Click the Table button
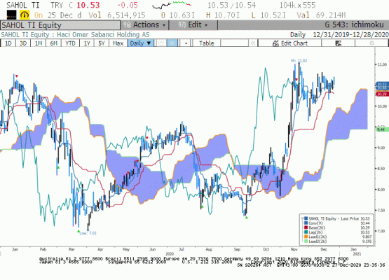The width and height of the screenshot is (389, 280). [x=206, y=43]
